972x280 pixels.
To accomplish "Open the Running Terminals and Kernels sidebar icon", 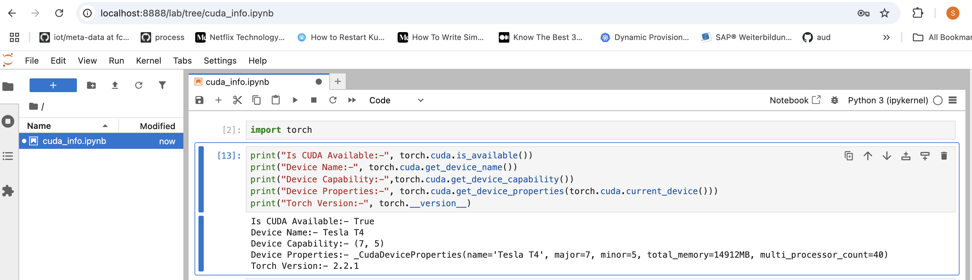I will click(8, 122).
